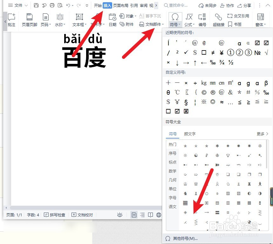Insert the ℃ symbol from custom symbols
This screenshot has height=244, width=273.
pyautogui.click(x=177, y=92)
